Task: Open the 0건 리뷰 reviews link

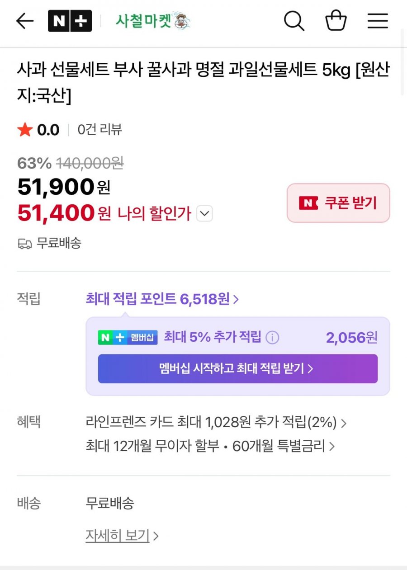Action: 99,130
